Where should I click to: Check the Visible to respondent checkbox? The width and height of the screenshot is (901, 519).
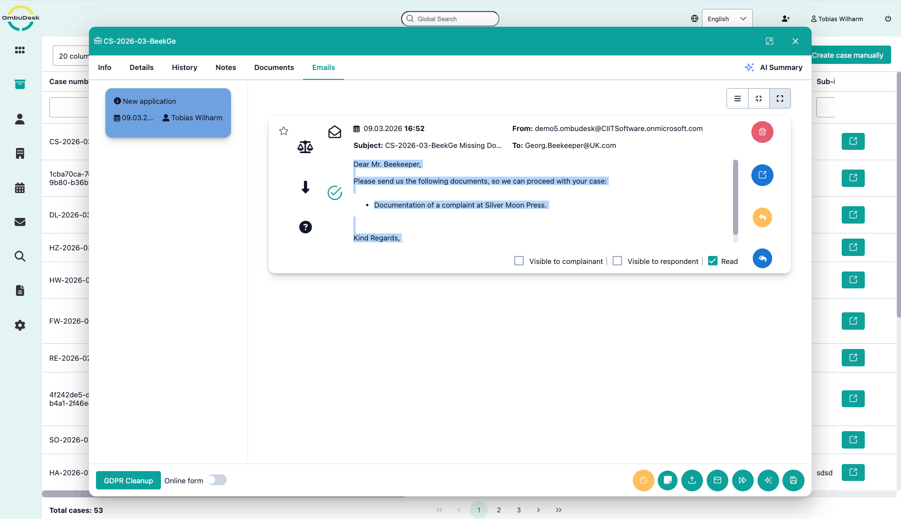[x=617, y=261]
